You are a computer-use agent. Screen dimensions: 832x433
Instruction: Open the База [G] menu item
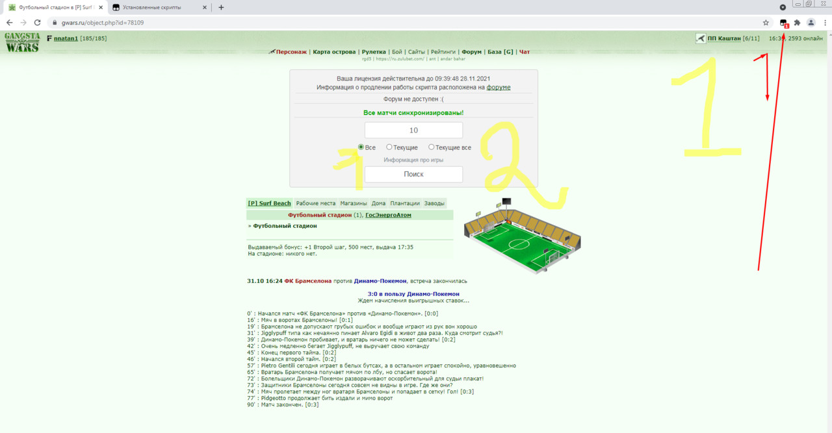500,52
